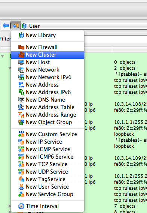Click the New Custom Service icon
This screenshot has width=147, height=213.
tap(21, 134)
